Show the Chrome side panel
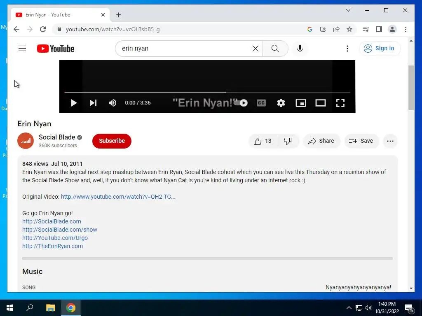This screenshot has height=316, width=422. pyautogui.click(x=379, y=29)
